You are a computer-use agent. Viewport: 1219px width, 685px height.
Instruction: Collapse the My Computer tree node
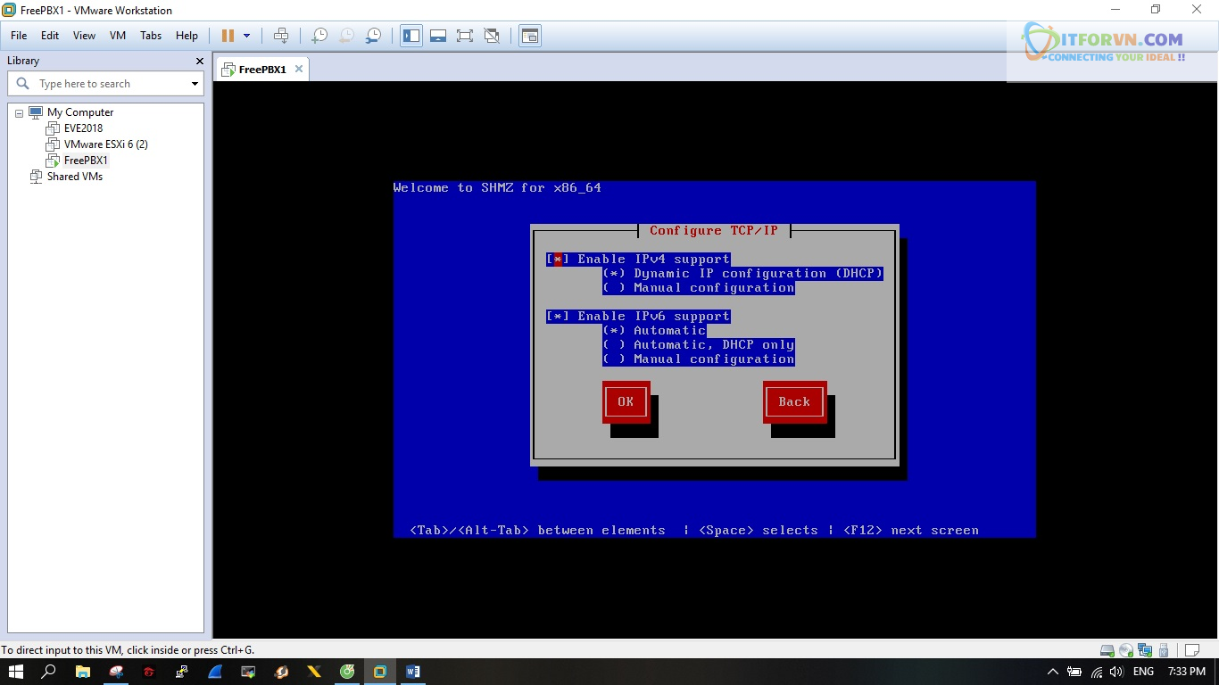[19, 113]
